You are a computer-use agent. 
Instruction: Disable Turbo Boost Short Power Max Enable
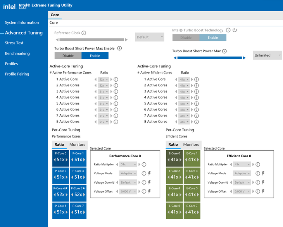pos(68,56)
